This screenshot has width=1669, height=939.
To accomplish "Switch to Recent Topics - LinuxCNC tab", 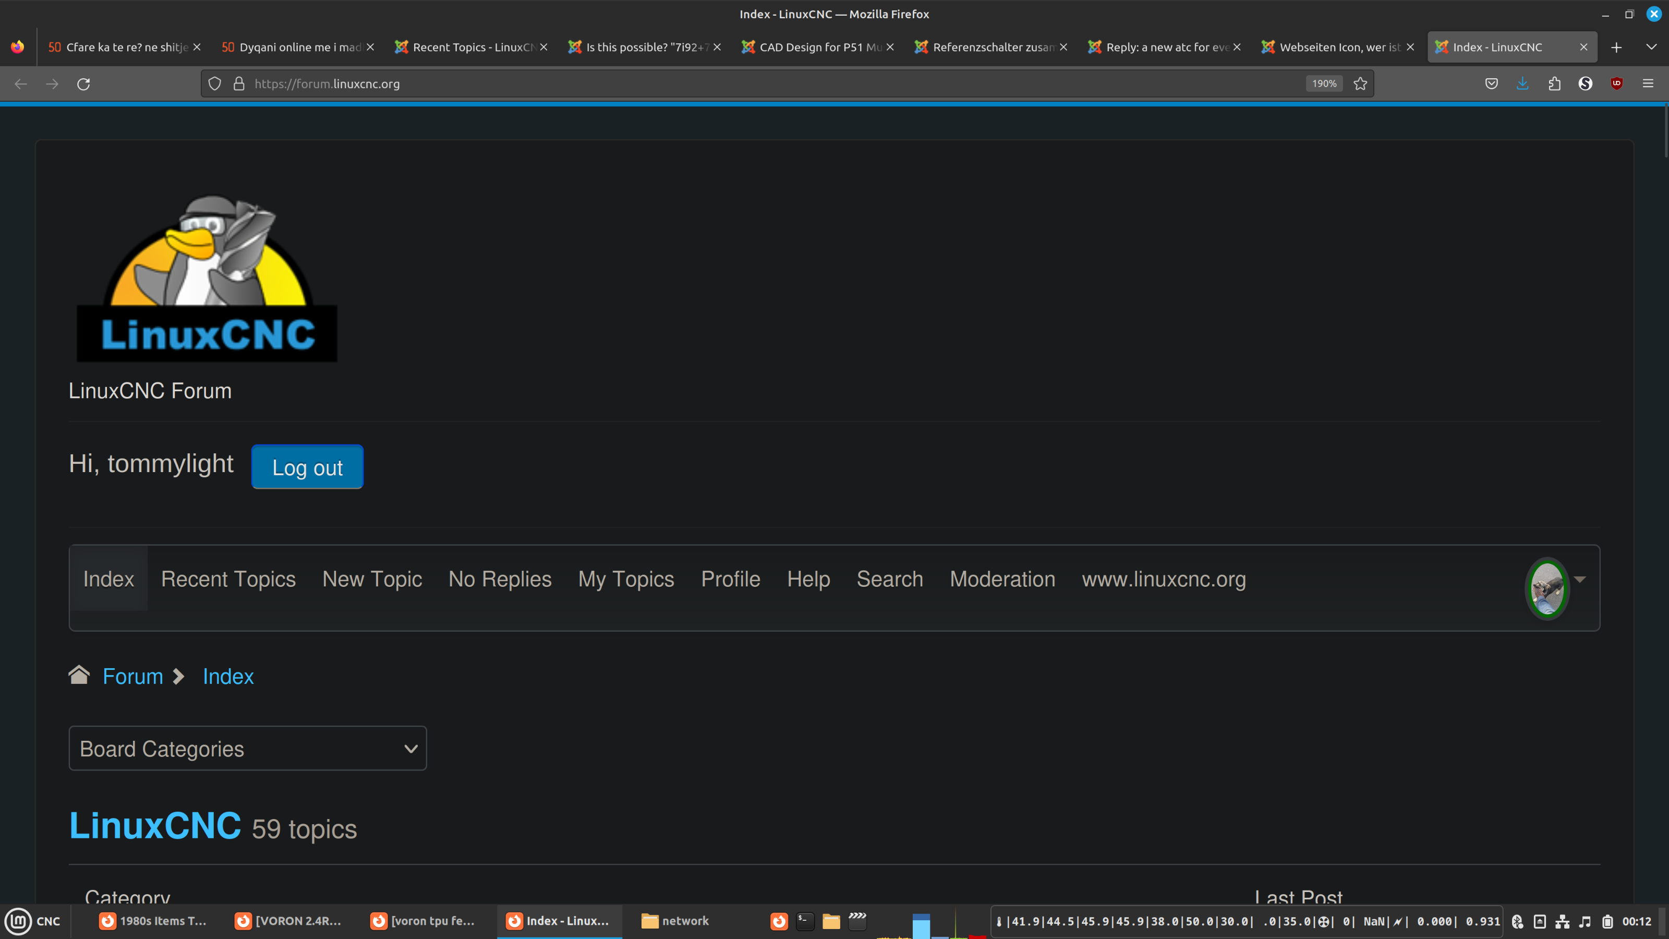I will [x=470, y=47].
